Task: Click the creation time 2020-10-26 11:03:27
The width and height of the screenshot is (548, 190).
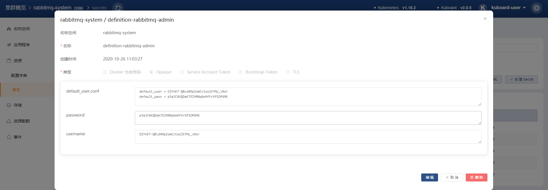Action: coord(123,59)
